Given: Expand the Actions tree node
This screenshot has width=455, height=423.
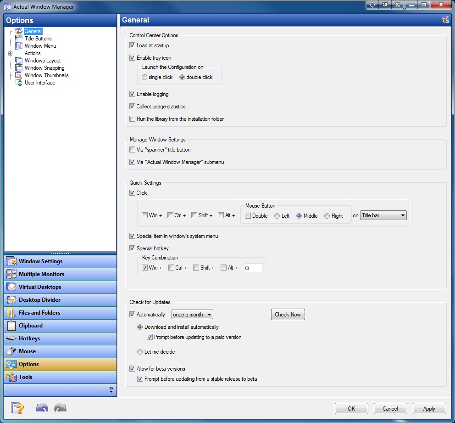Looking at the screenshot, I should 10,53.
